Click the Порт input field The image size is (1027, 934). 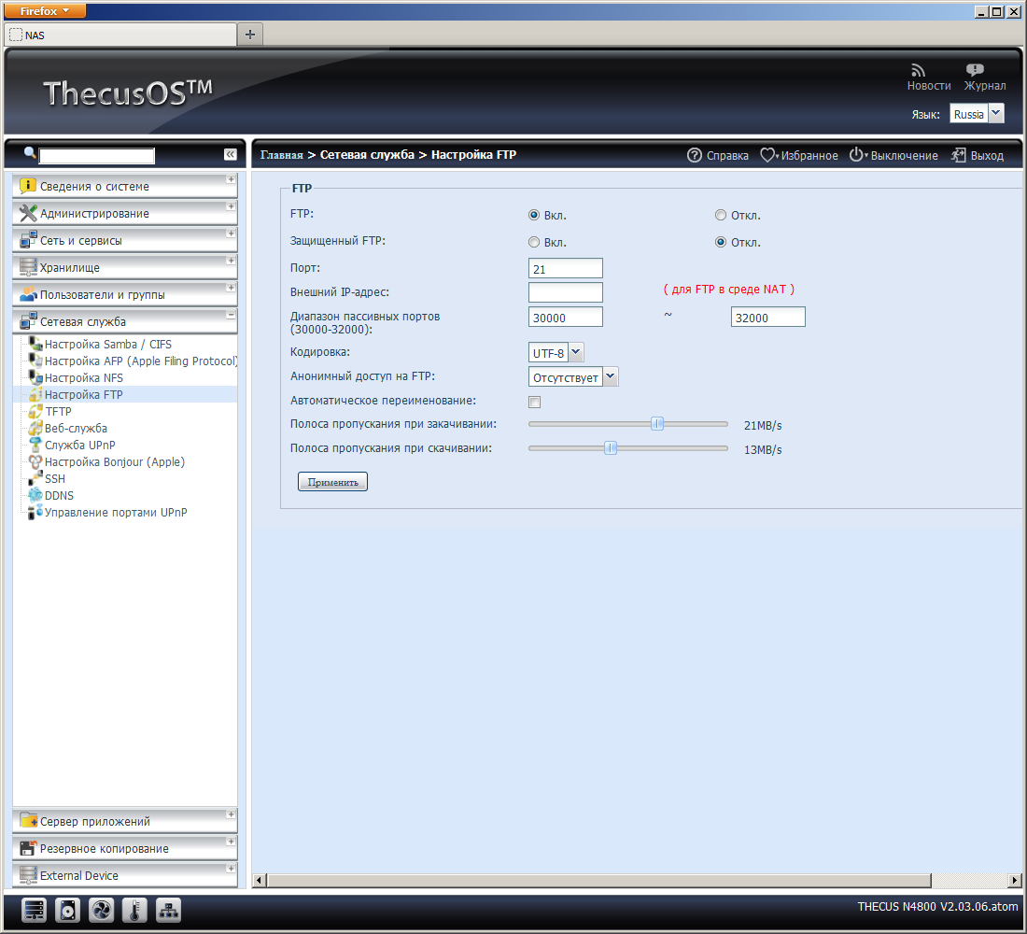tap(565, 269)
